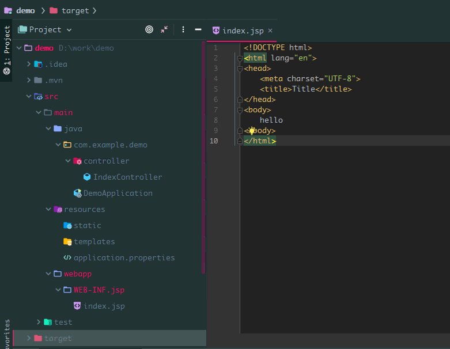Click the locate/select opened file target icon
Screen dimensions: 450x349
[149, 29]
